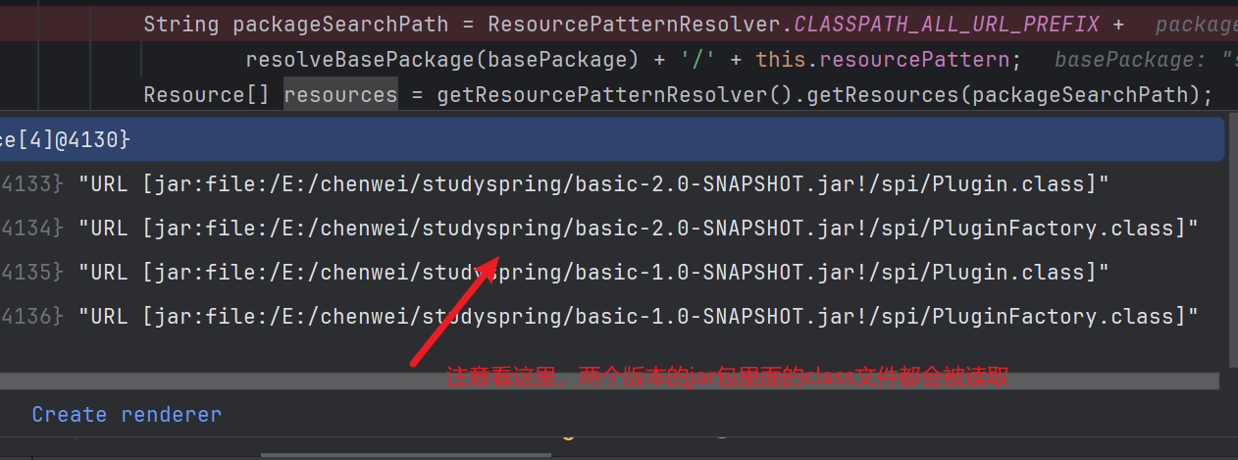Select the basic-2.0-SNAPSHOT.jar!/spi/PluginFactory.class row
1238x460 pixels.
point(612,228)
